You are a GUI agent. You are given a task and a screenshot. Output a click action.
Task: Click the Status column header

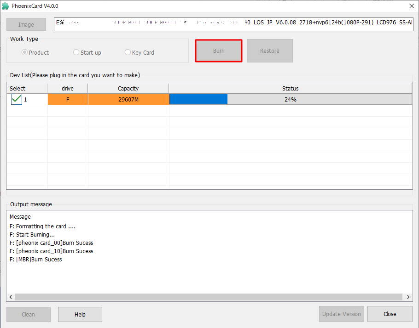pos(290,88)
